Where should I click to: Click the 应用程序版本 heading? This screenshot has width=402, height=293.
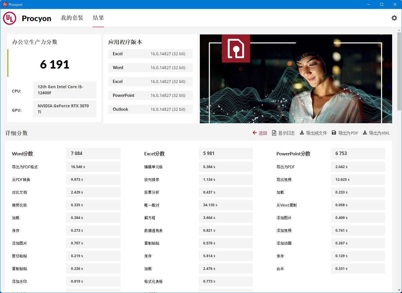point(125,42)
